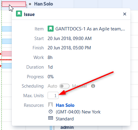The image size is (138, 130).
Task: Open the GANTTDOCS-1 item text
Action: pos(90,29)
